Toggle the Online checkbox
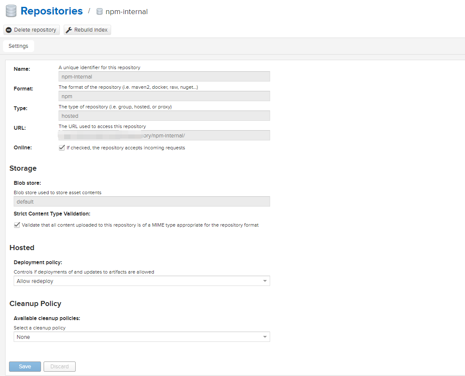The height and width of the screenshot is (376, 465). [62, 148]
